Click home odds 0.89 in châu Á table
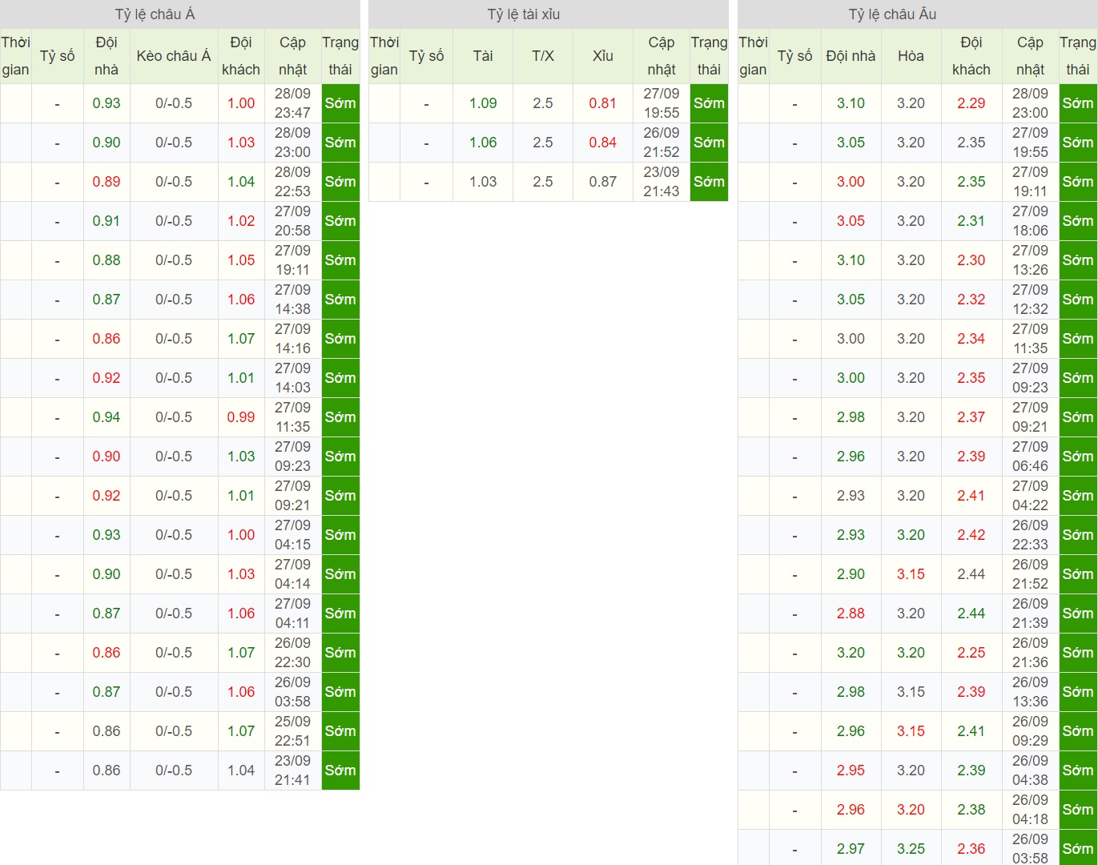 click(107, 182)
